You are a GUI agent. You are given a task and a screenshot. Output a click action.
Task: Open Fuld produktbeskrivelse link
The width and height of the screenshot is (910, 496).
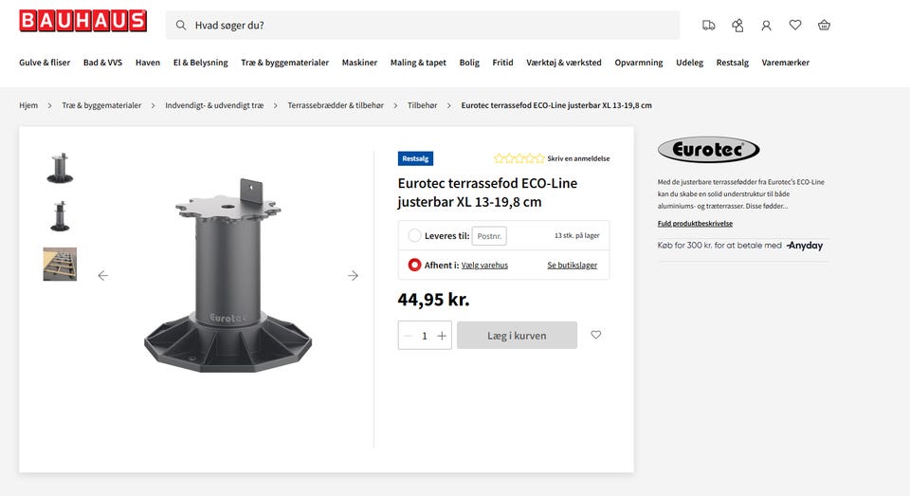pos(695,224)
